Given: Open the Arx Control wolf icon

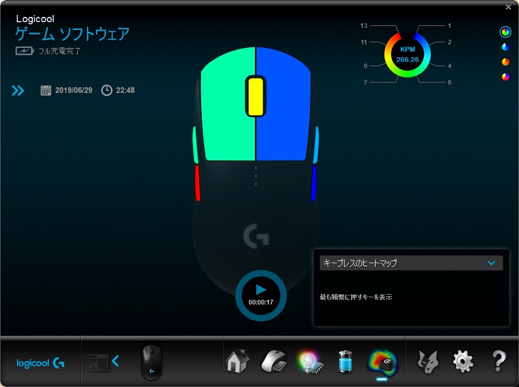Looking at the screenshot, I should [428, 362].
